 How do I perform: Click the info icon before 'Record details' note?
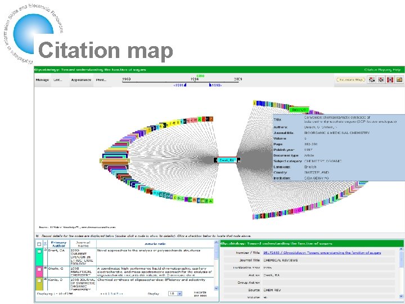37,236
